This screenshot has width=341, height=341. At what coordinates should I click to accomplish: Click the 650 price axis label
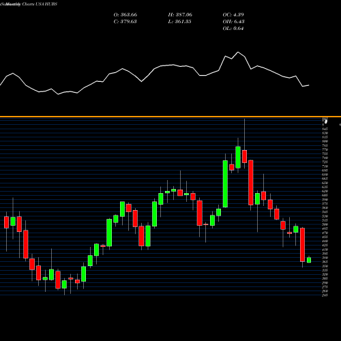[x=325, y=183]
